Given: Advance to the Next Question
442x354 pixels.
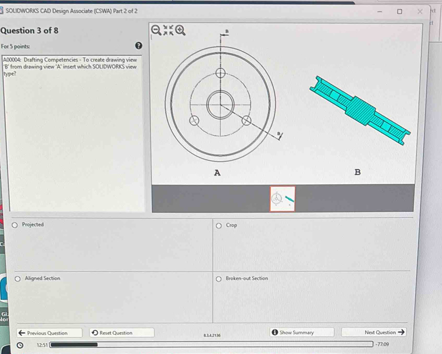Looking at the screenshot, I should click(374, 333).
